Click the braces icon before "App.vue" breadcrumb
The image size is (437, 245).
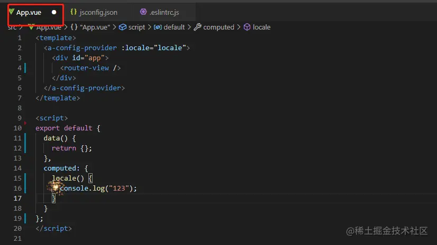[74, 27]
